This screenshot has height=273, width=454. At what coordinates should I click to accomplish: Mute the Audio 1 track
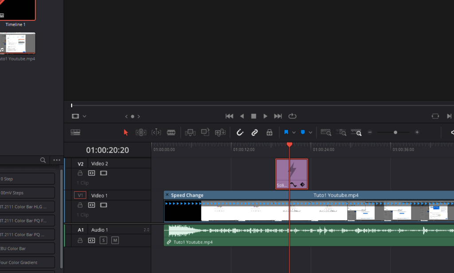tap(115, 240)
